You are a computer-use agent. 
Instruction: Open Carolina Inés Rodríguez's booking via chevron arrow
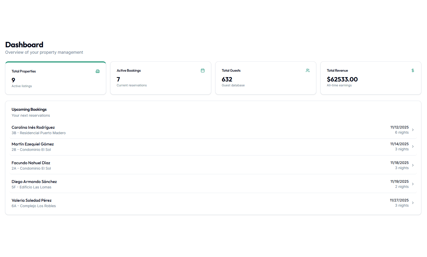tap(413, 130)
